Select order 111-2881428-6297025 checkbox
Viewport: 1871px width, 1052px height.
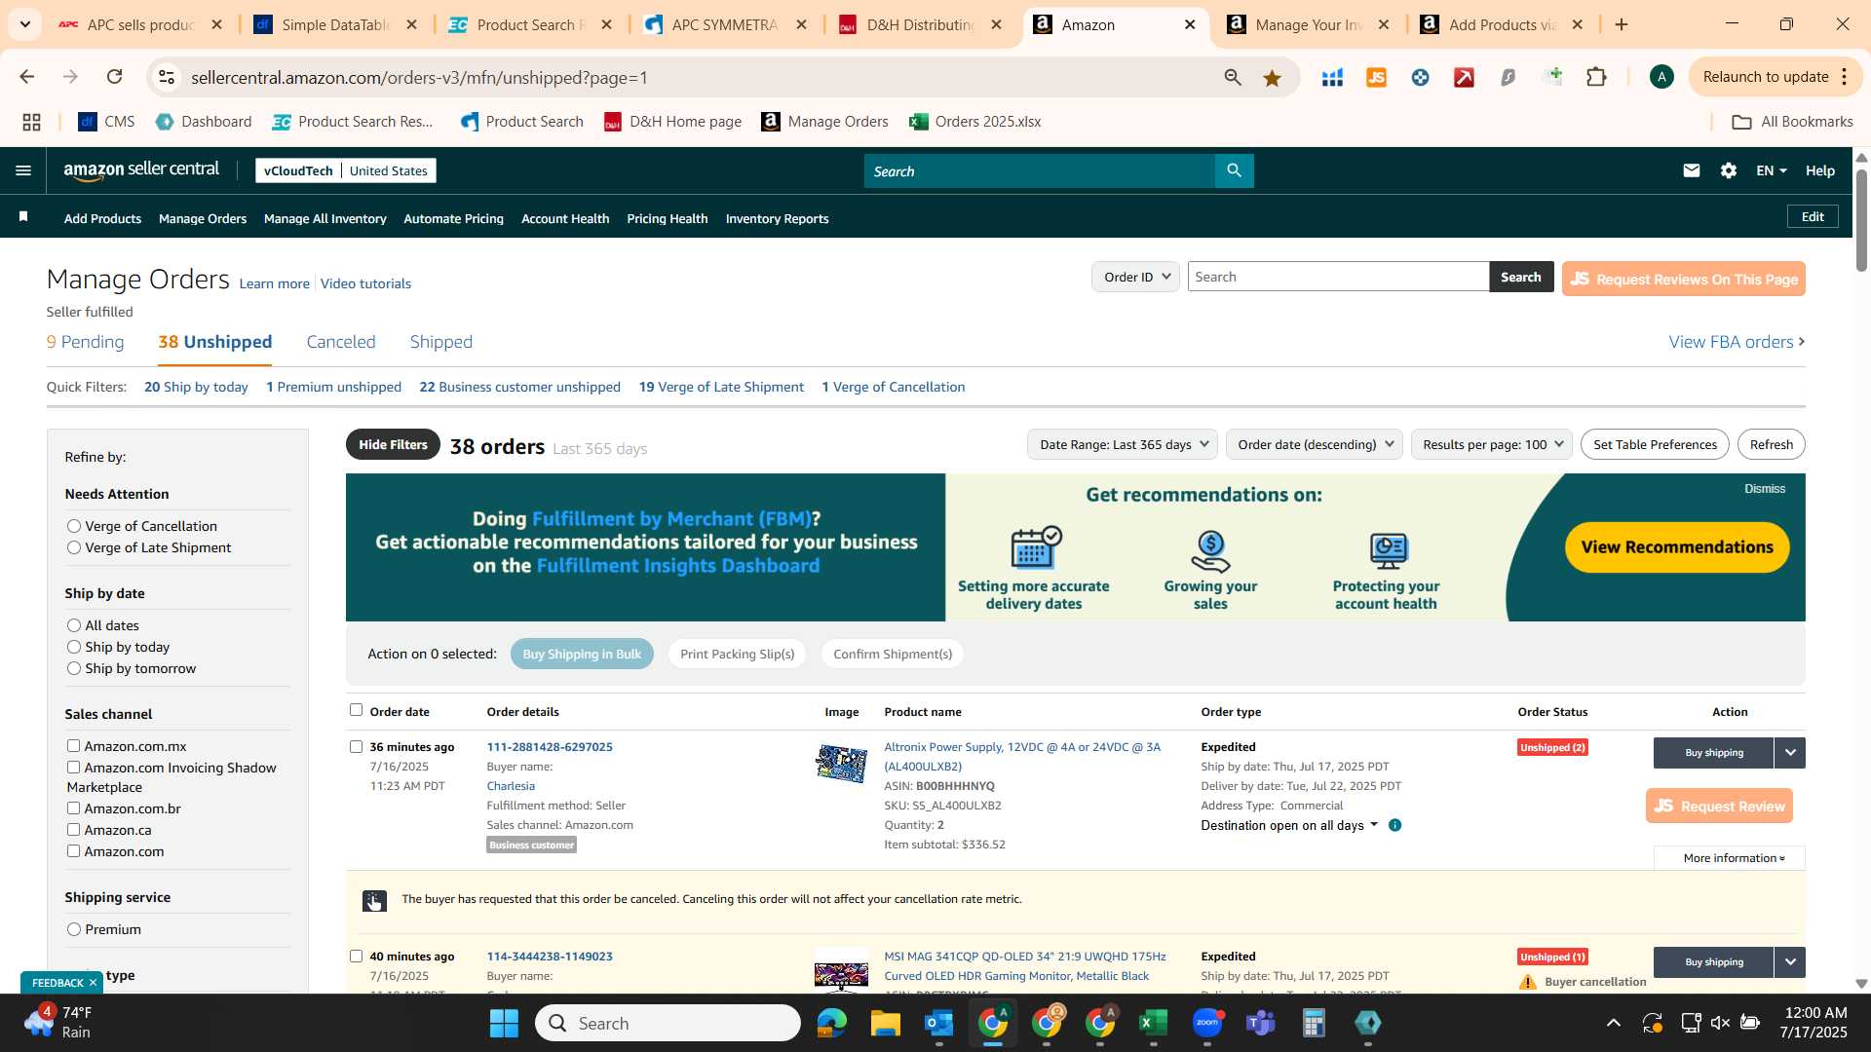tap(356, 747)
